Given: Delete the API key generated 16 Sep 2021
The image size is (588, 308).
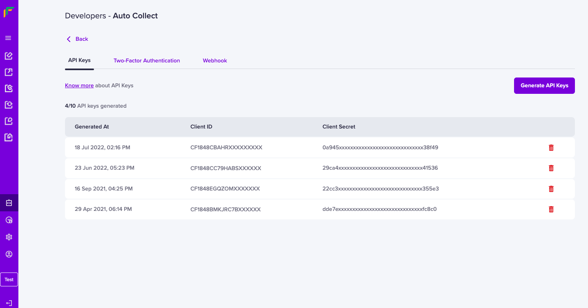Looking at the screenshot, I should 551,189.
